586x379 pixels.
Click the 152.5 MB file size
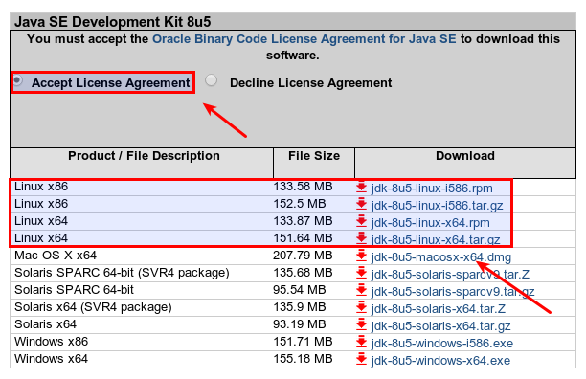(x=300, y=204)
